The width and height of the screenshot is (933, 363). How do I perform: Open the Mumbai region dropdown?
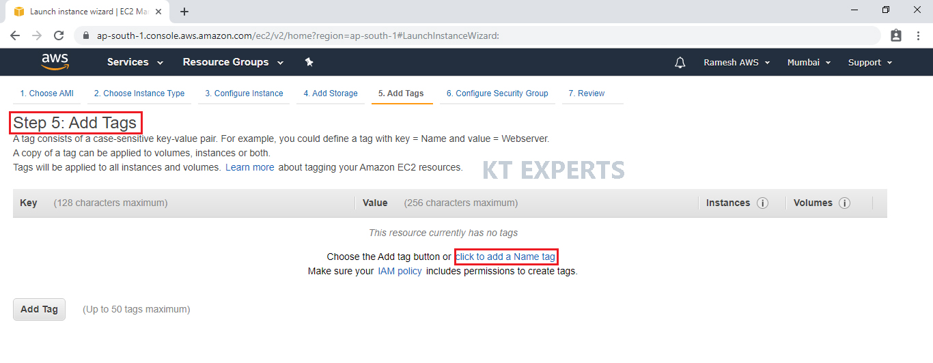pos(809,62)
